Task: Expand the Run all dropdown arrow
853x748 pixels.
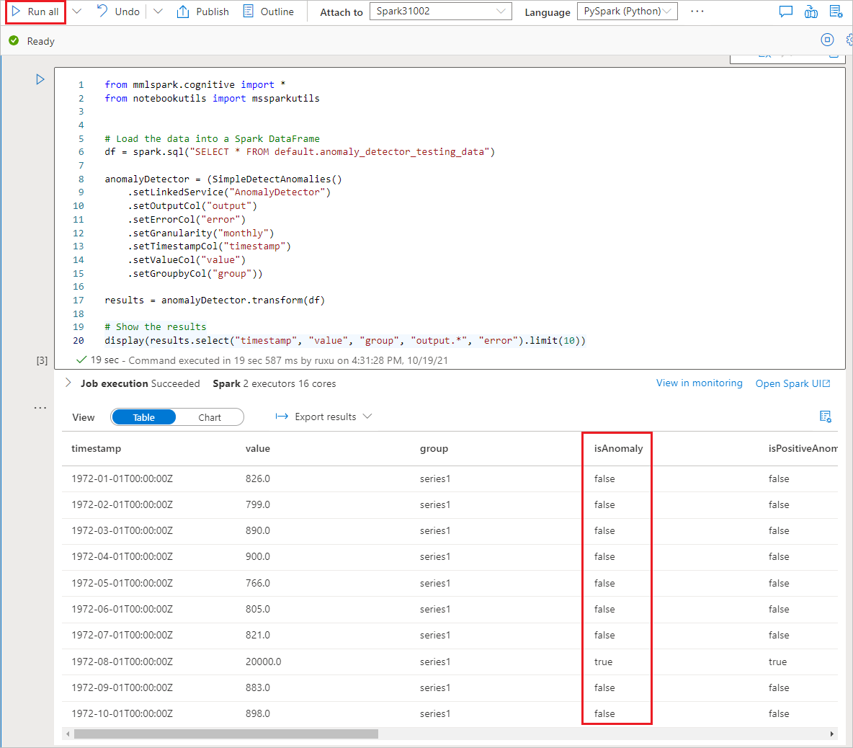Action: point(77,12)
